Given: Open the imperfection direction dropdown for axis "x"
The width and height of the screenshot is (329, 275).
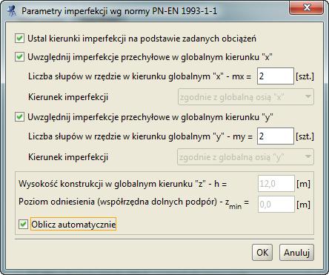Looking at the screenshot, I should click(246, 97).
